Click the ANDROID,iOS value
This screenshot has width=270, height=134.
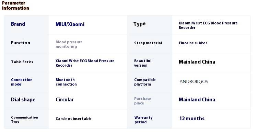click(x=194, y=81)
